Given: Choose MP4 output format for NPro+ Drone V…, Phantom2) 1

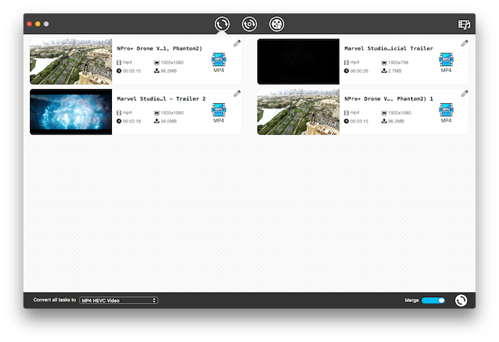Looking at the screenshot, I should coord(446,113).
